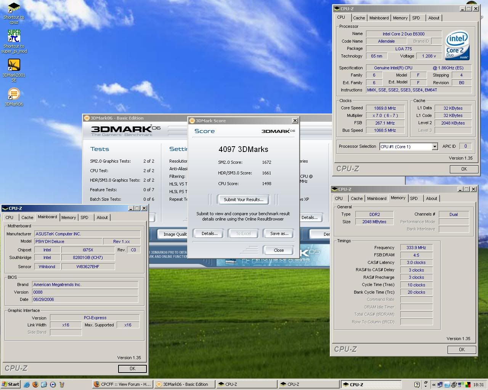Open Windows Media Player in quick launch
488x390 pixels.
point(53,384)
